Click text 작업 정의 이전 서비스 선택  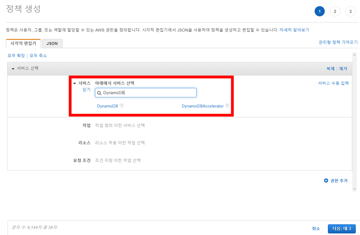pos(120,126)
